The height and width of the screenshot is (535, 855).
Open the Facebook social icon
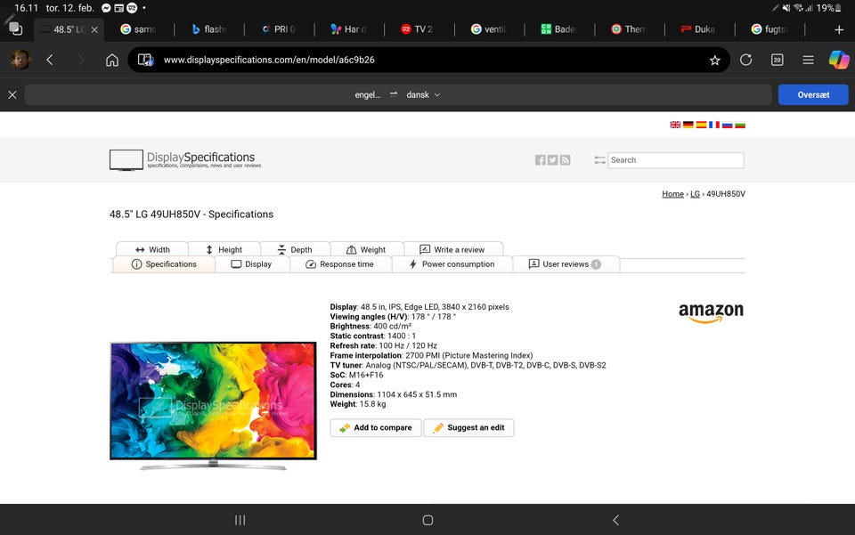pos(540,160)
